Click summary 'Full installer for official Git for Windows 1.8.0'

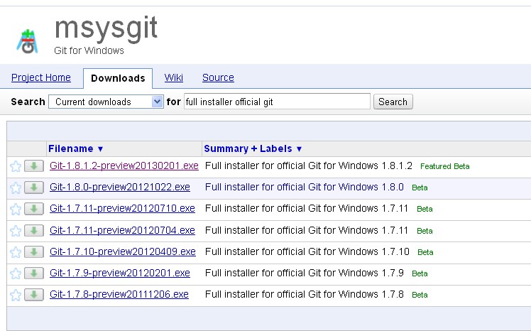[305, 187]
